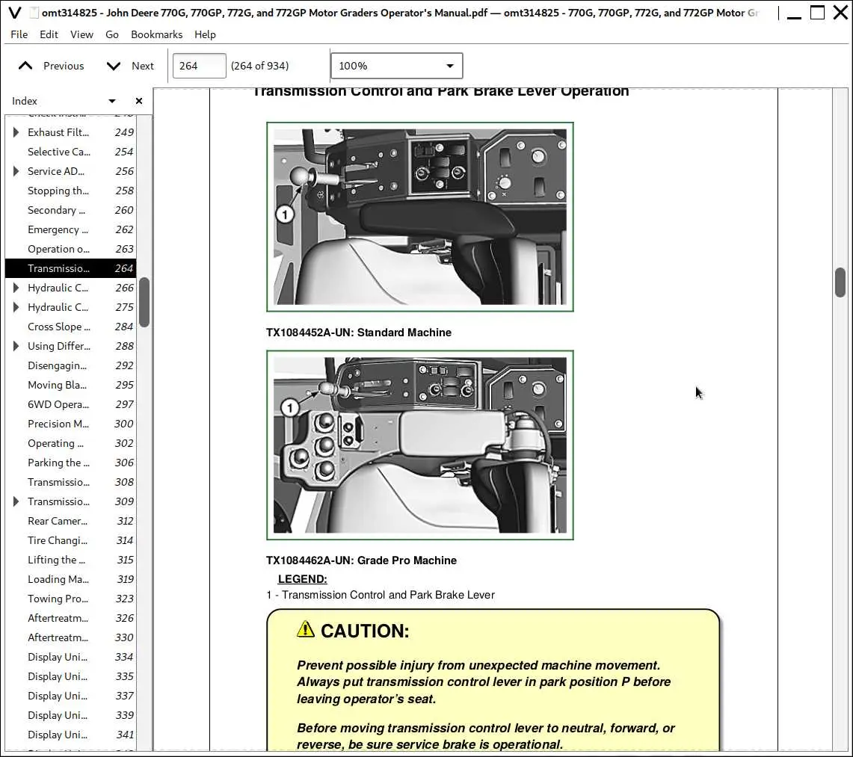The width and height of the screenshot is (853, 757).
Task: Jump to Precision M... on page 300
Action: pos(71,424)
